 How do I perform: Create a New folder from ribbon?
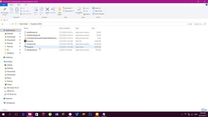coord(60,11)
